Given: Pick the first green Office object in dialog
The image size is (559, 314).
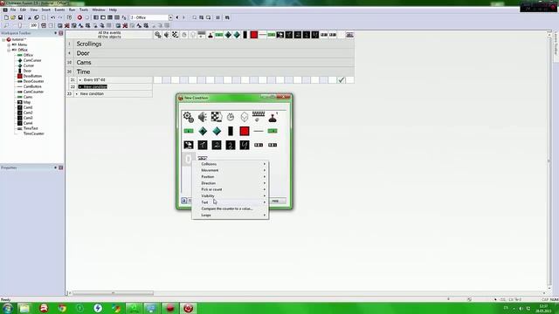Looking at the screenshot, I should click(189, 131).
